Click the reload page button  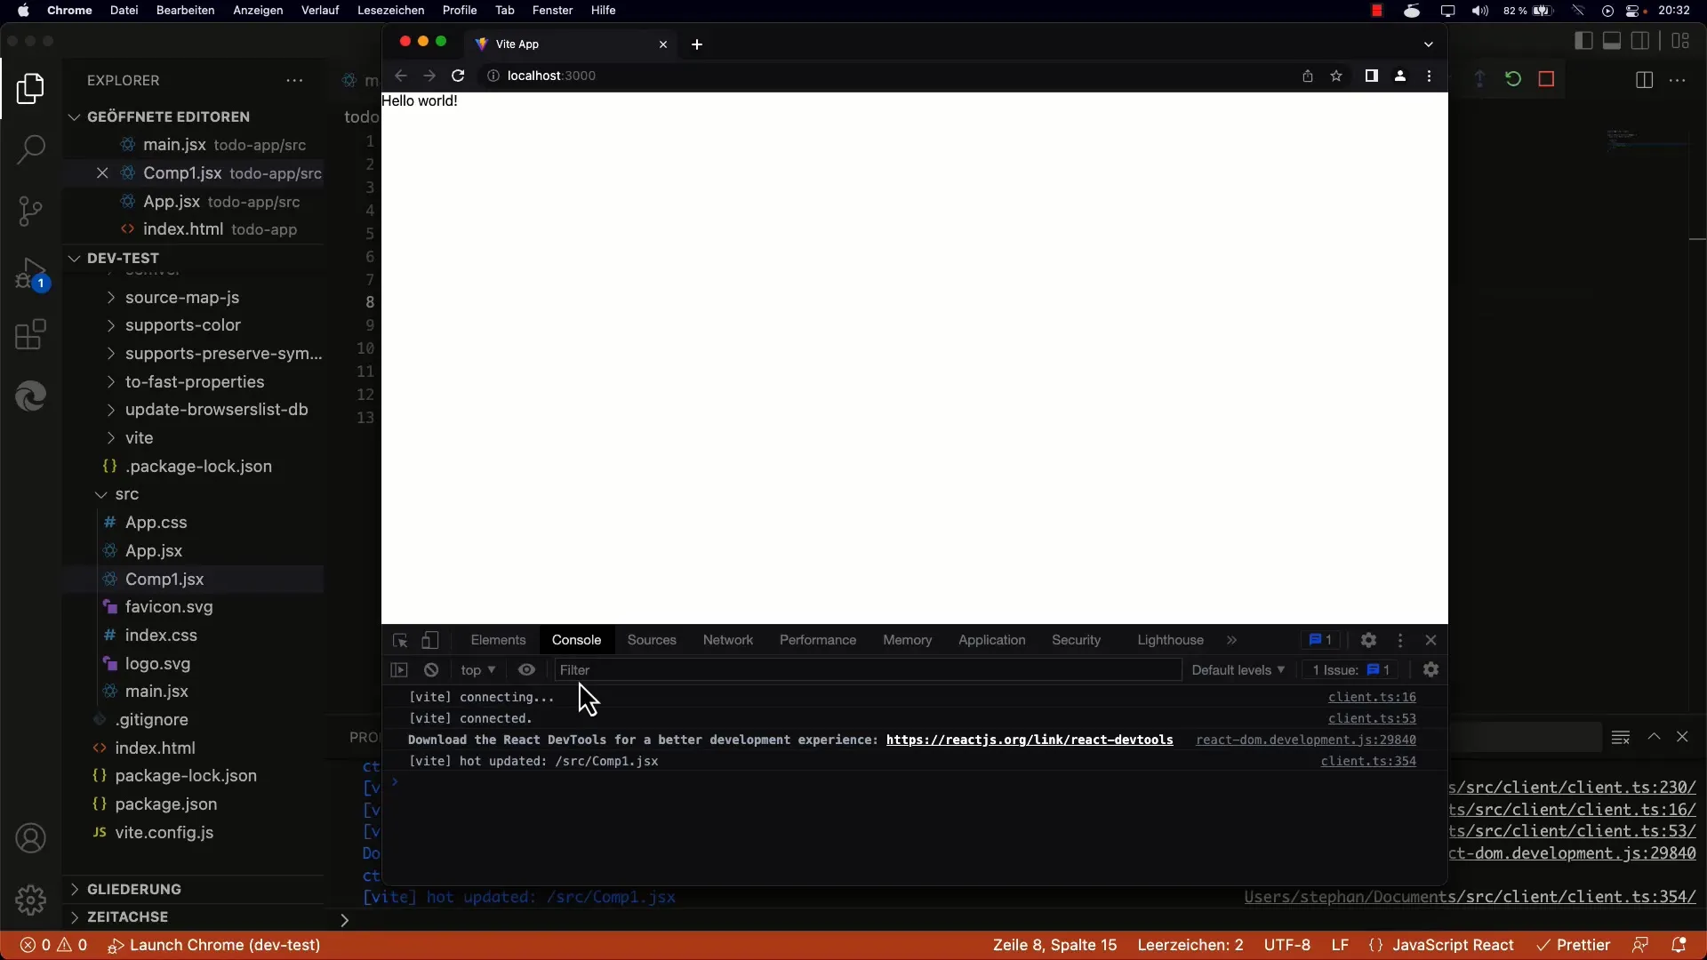[x=457, y=75]
